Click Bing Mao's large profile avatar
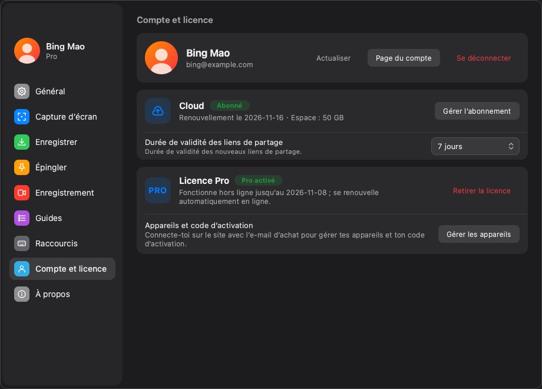The width and height of the screenshot is (542, 389). [x=161, y=58]
